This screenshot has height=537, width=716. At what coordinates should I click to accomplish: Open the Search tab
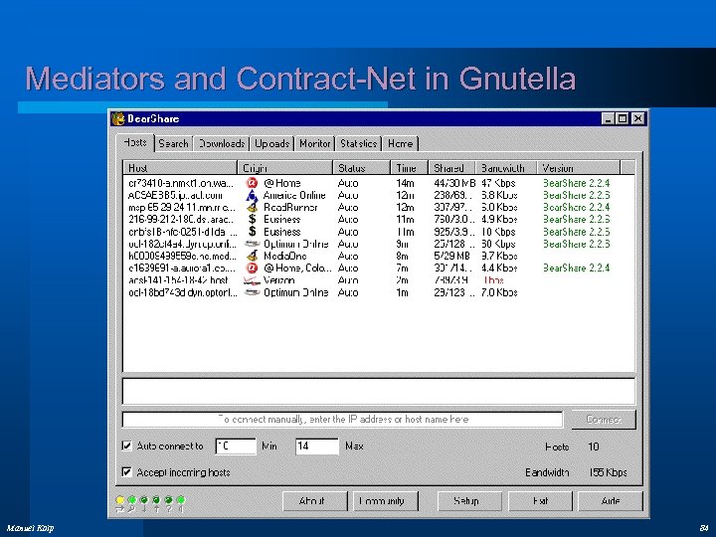(x=173, y=144)
